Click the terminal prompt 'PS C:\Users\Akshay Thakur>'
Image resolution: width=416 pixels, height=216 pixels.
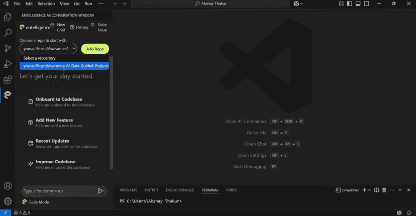[151, 201]
